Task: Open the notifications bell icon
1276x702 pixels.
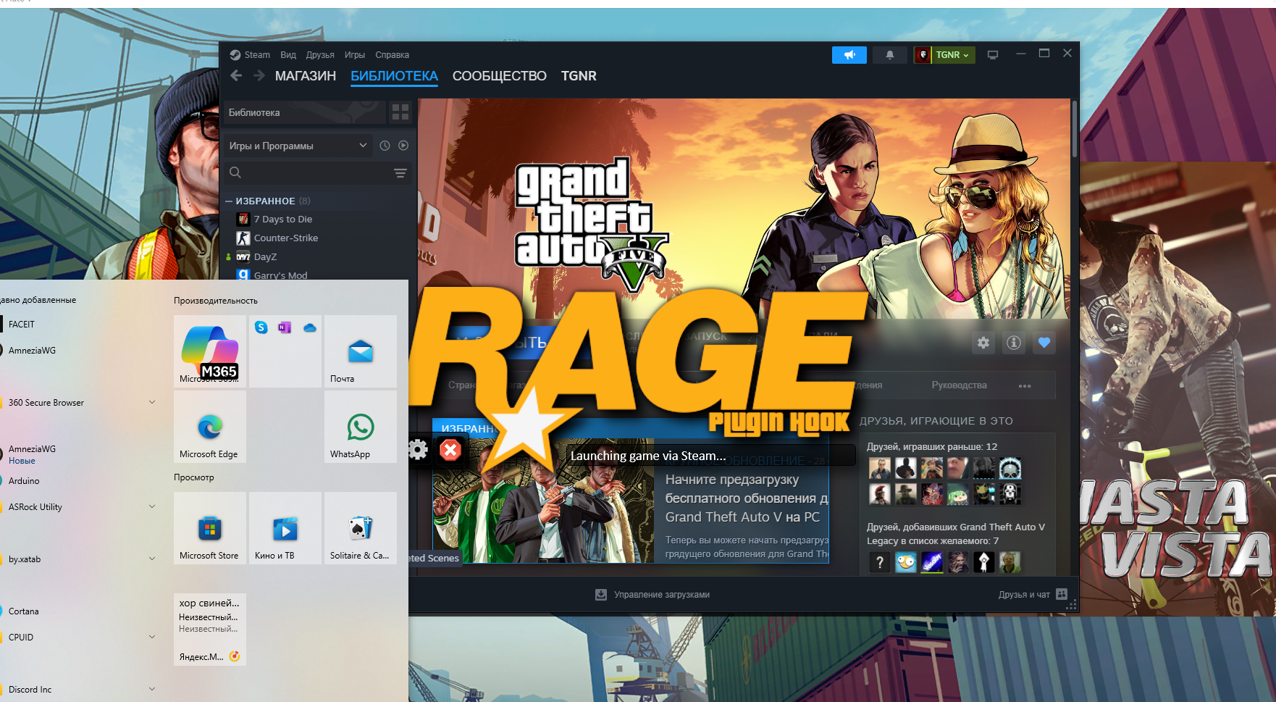Action: tap(889, 55)
